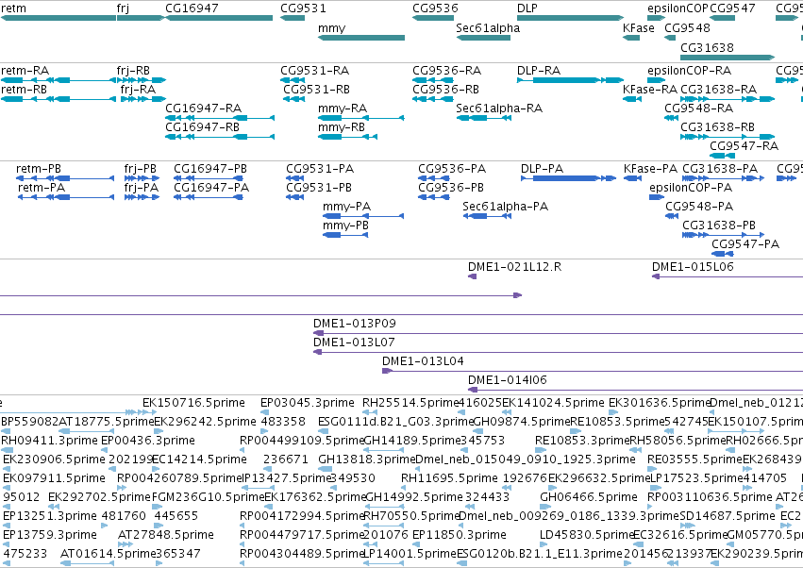Open the frj-RB transcript

[x=142, y=80]
